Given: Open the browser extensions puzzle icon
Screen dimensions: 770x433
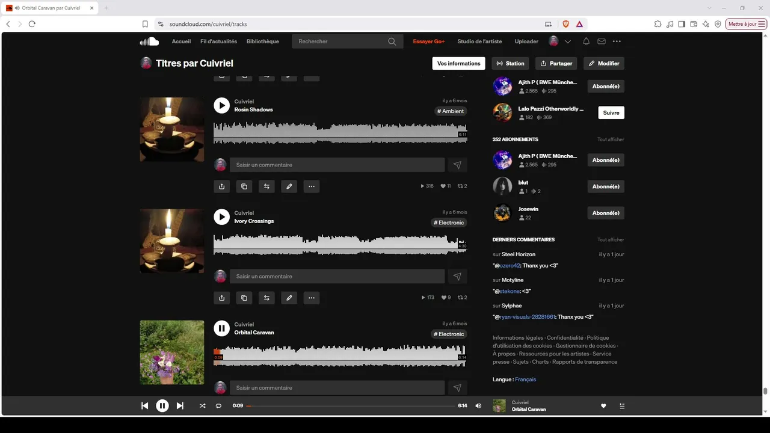Looking at the screenshot, I should [x=658, y=24].
